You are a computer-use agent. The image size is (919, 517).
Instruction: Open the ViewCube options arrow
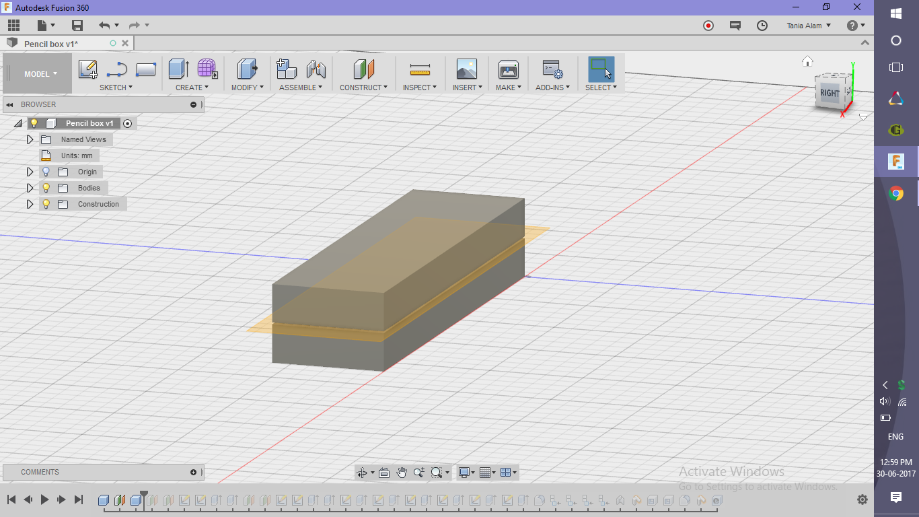pos(863,117)
